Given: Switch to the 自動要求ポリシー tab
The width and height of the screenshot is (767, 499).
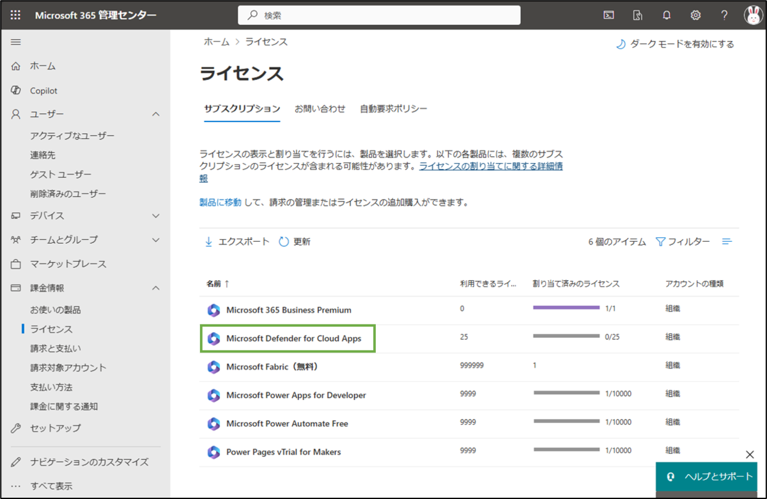Looking at the screenshot, I should pyautogui.click(x=393, y=109).
